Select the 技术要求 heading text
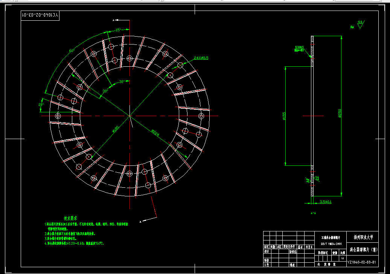 point(70,218)
